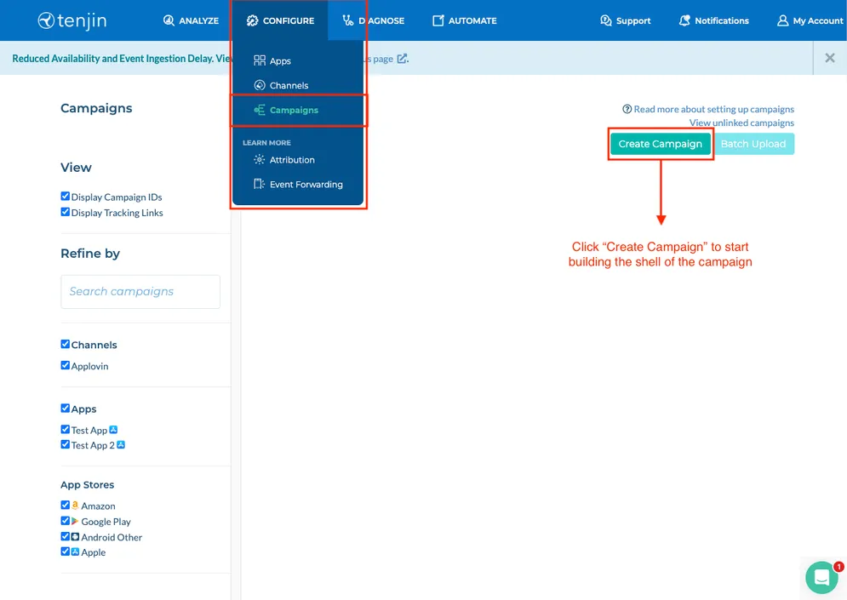Open the AUTOMATE section
847x600 pixels.
pos(464,20)
